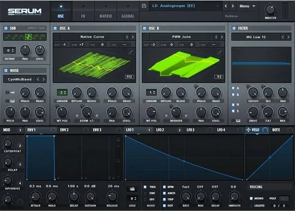This screenshot has height=211, width=295.
Task: Open the OSC A wavetable edit pencil
Action: [131, 52]
